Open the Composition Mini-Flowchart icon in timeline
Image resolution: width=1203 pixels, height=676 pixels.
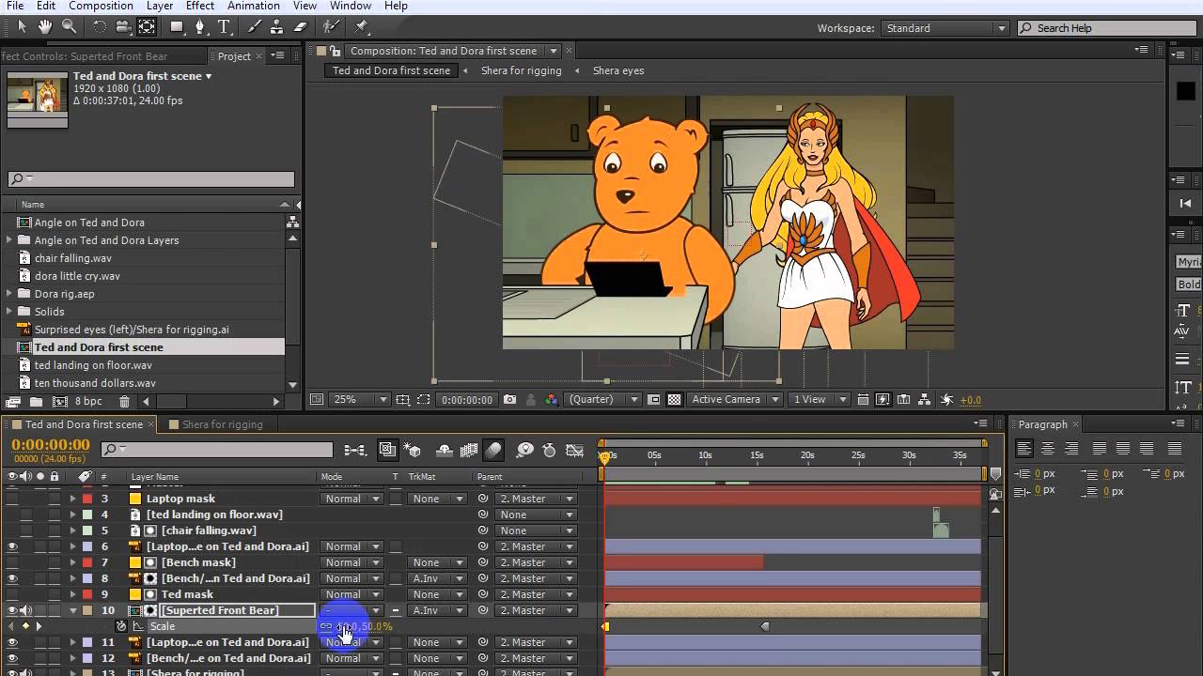tap(355, 451)
